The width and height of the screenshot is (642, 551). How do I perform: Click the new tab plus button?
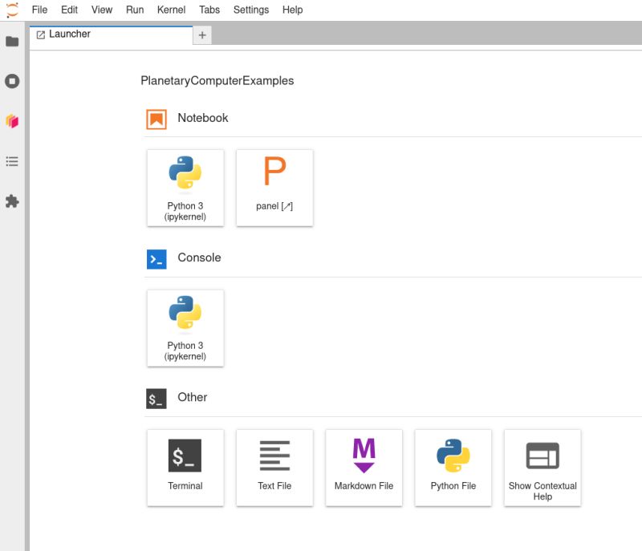[201, 34]
